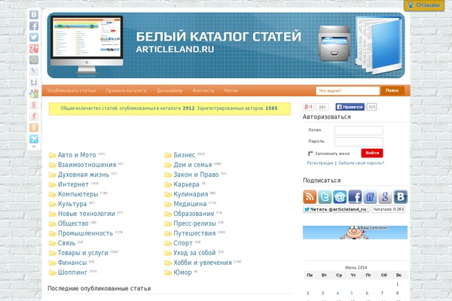Open Шоппинг category
The width and height of the screenshot is (452, 301).
coord(72,272)
